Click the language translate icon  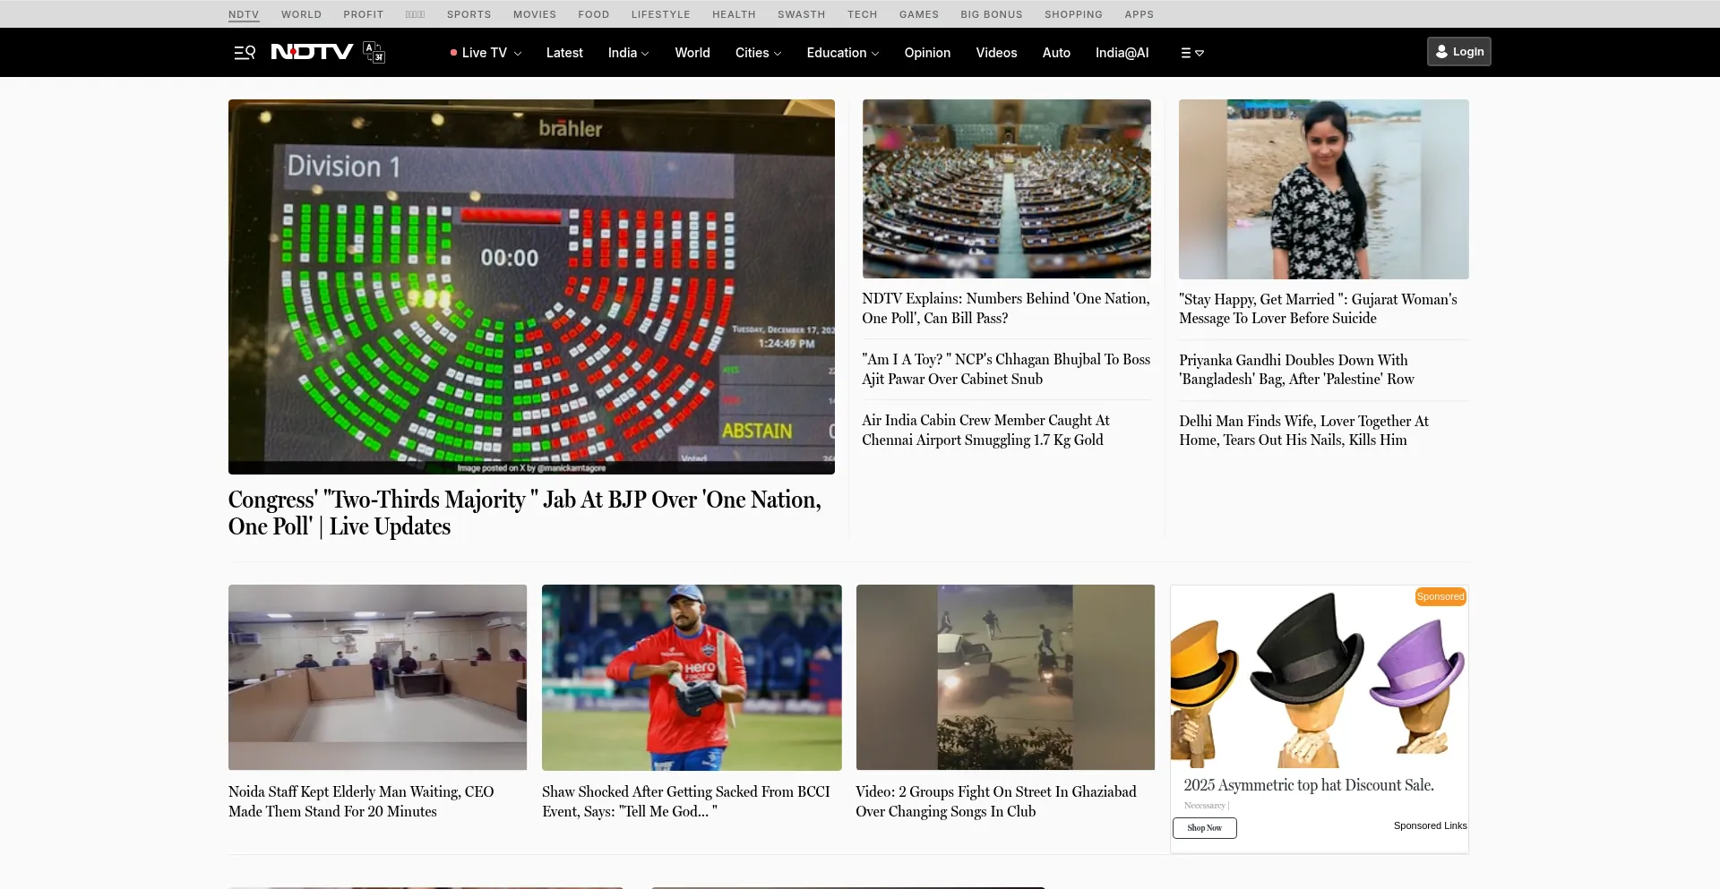coord(374,53)
